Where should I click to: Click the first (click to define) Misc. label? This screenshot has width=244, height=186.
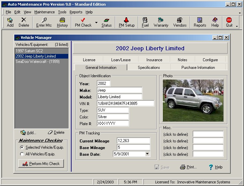click(176, 134)
